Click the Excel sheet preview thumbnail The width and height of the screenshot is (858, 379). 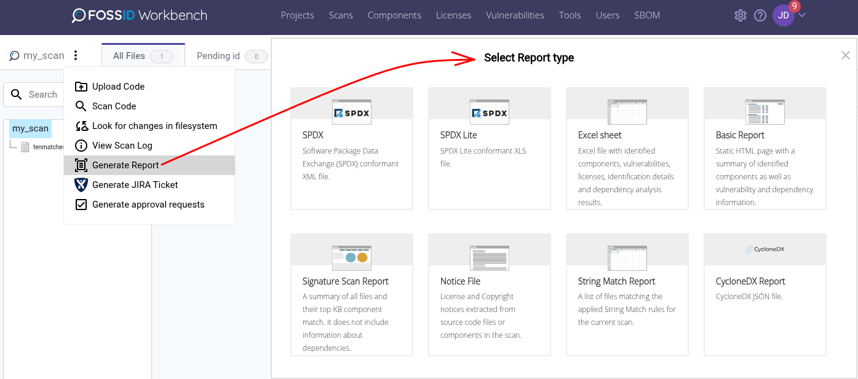coord(627,112)
